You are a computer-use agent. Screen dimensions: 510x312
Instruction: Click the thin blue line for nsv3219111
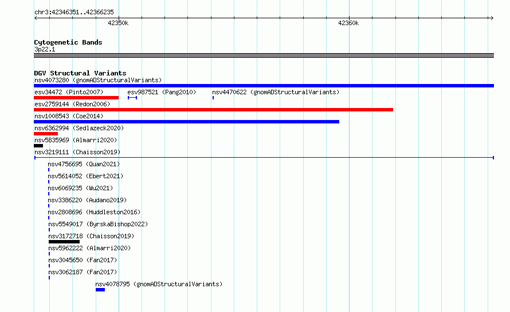point(264,158)
